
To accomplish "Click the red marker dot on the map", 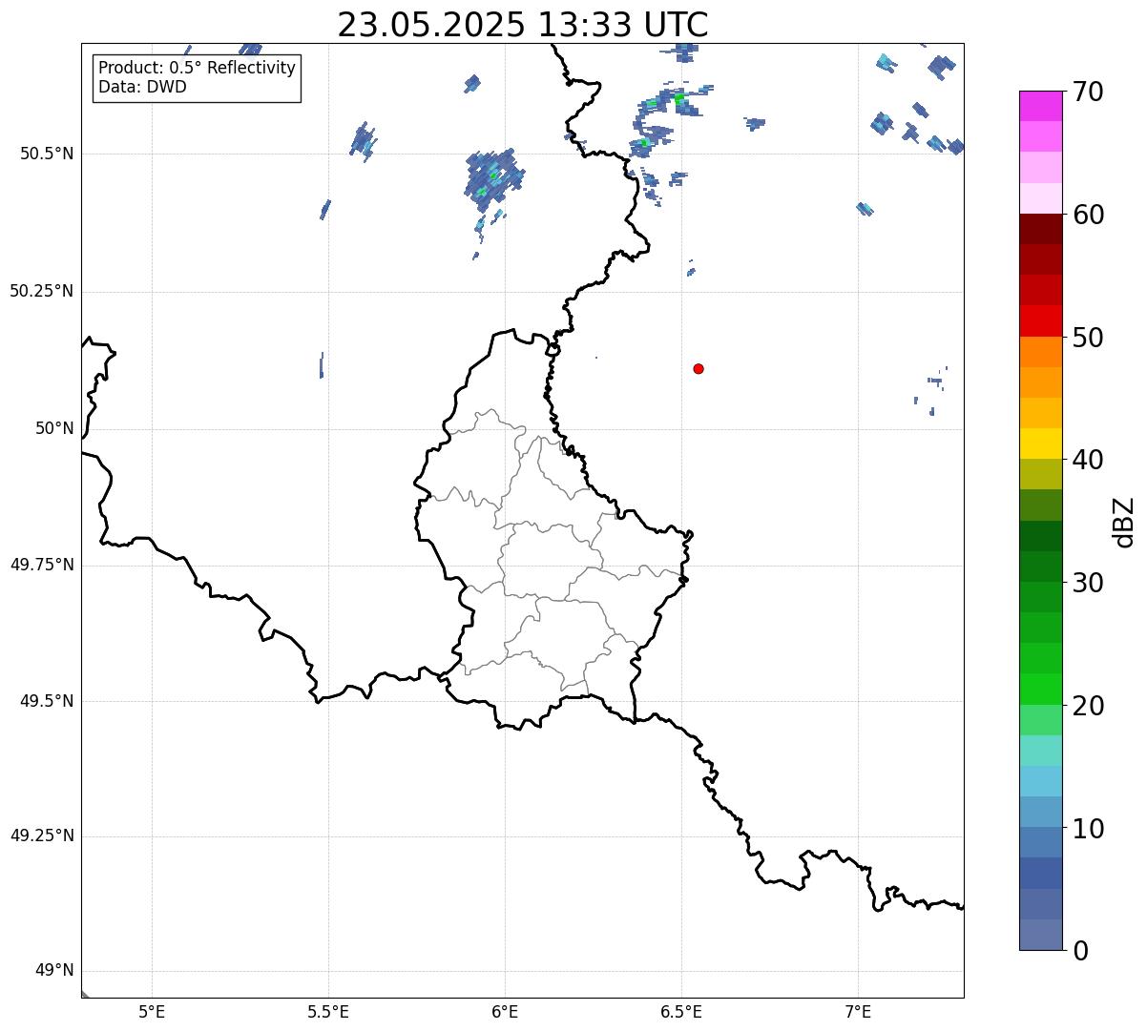I will pos(699,368).
